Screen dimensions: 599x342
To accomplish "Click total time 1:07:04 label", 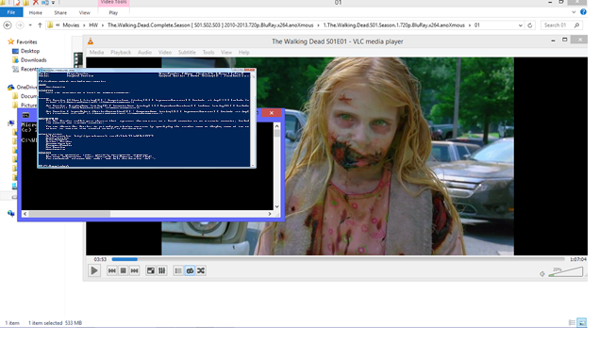I will 577,259.
